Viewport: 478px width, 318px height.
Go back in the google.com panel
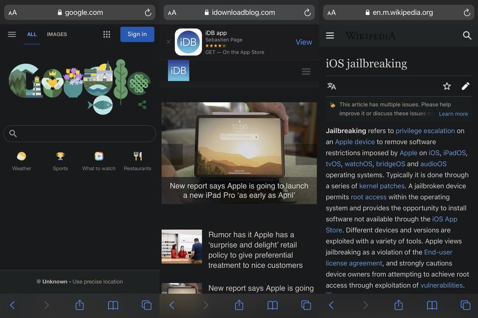pos(13,305)
